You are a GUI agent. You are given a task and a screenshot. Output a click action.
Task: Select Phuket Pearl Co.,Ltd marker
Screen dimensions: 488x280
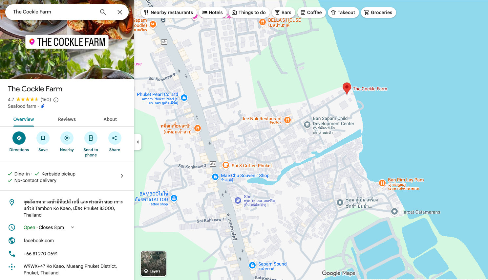(184, 98)
